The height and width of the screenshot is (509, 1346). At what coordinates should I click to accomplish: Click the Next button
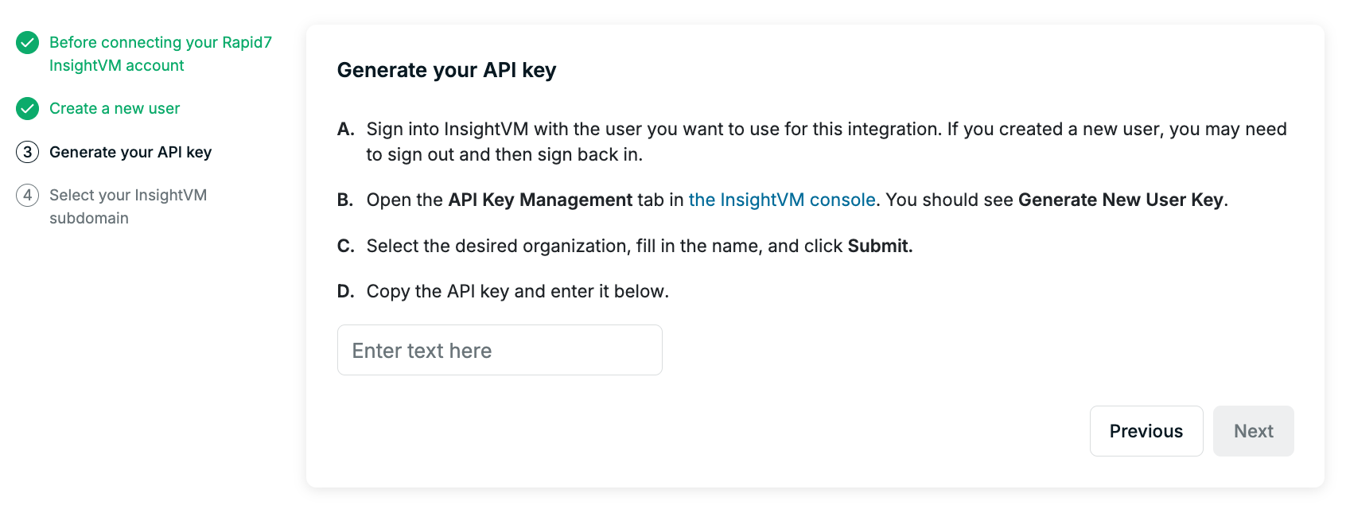[1254, 431]
